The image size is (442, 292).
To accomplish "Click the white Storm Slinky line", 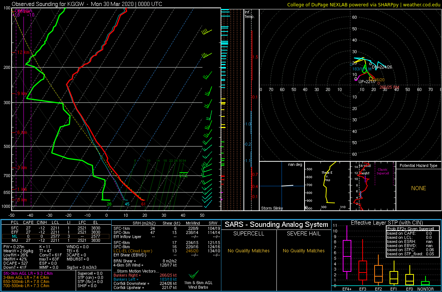I will click(x=287, y=185).
